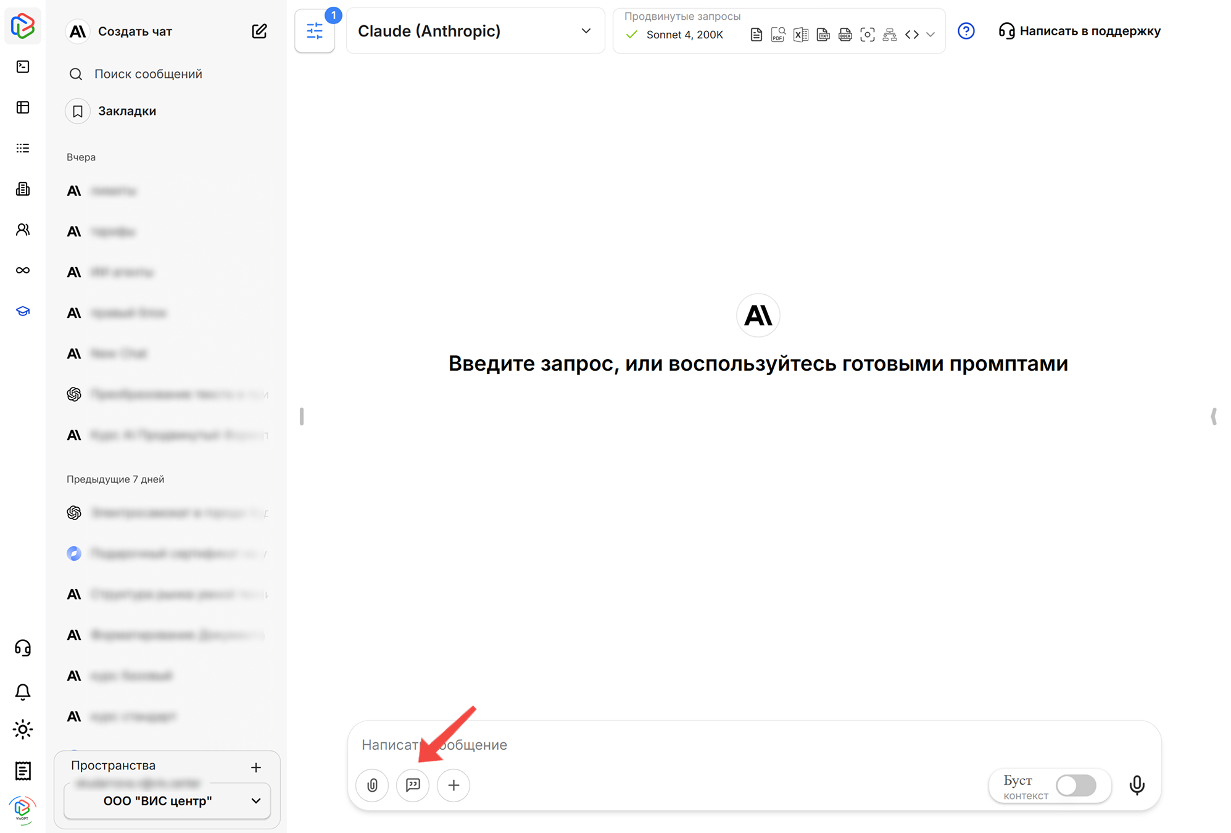
Task: Click Написать в поддержку link
Action: coord(1080,31)
